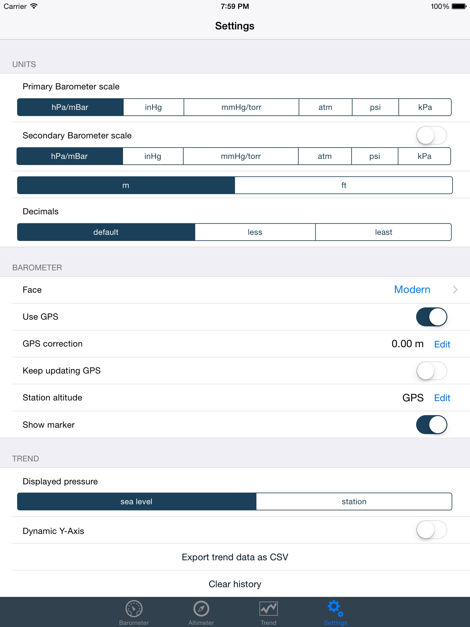Image resolution: width=470 pixels, height=627 pixels.
Task: Choose station for displayed pressure
Action: tap(354, 501)
